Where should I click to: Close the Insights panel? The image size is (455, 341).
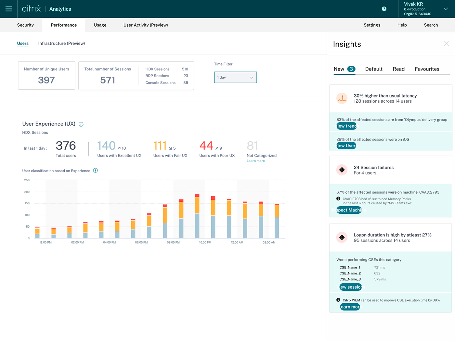(x=446, y=44)
